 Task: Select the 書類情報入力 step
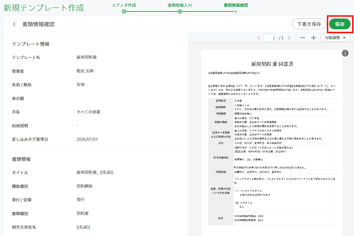[x=180, y=5]
